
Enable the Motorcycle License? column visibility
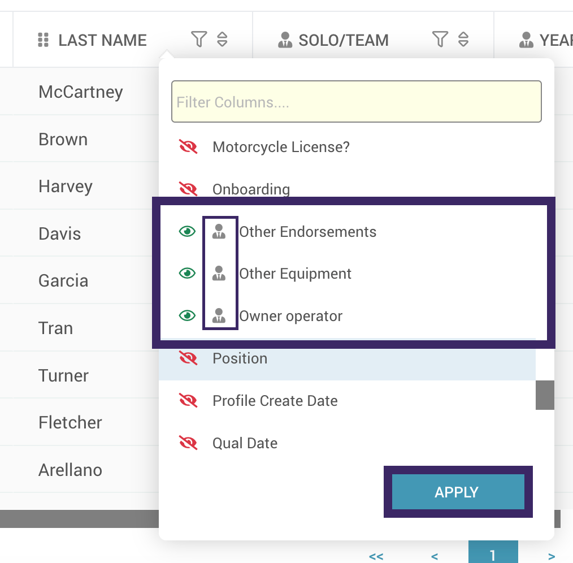(x=188, y=147)
